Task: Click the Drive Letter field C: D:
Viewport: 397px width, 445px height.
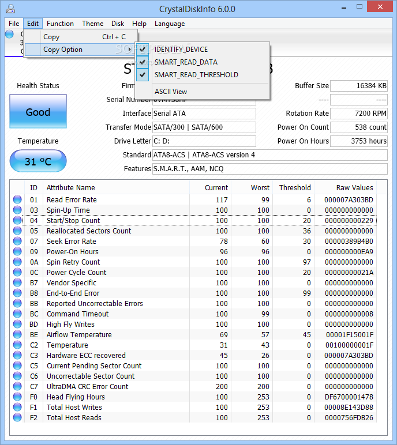Action: pos(204,141)
